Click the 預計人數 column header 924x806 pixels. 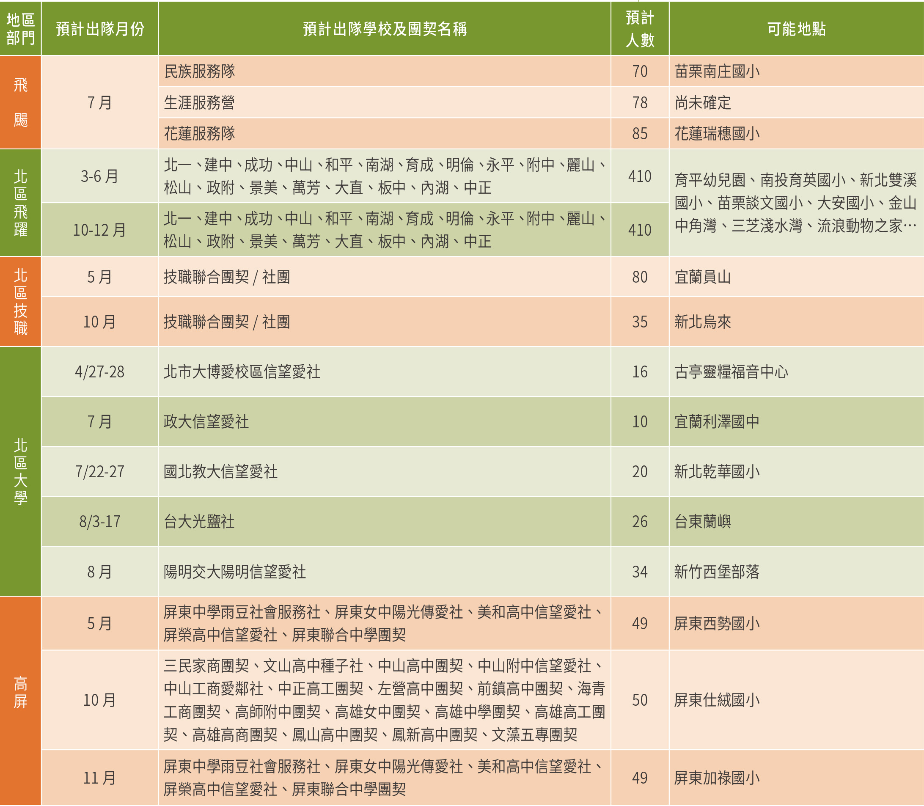640,28
